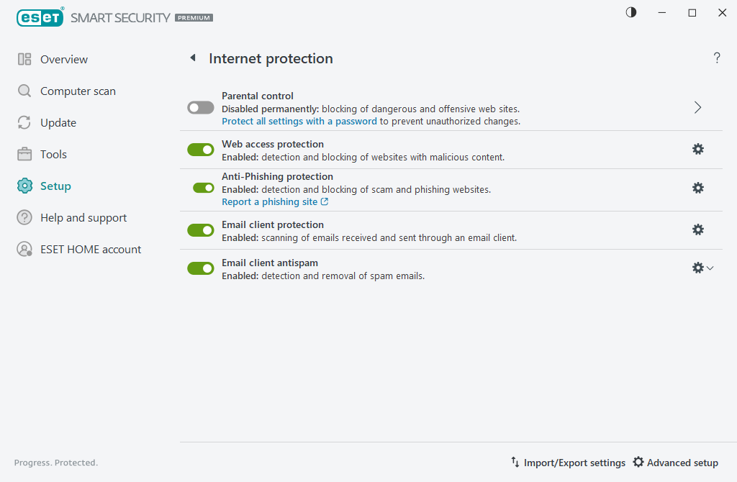Viewport: 737px width, 482px height.
Task: Open Anti-Phishing protection settings gear
Action: tap(697, 188)
